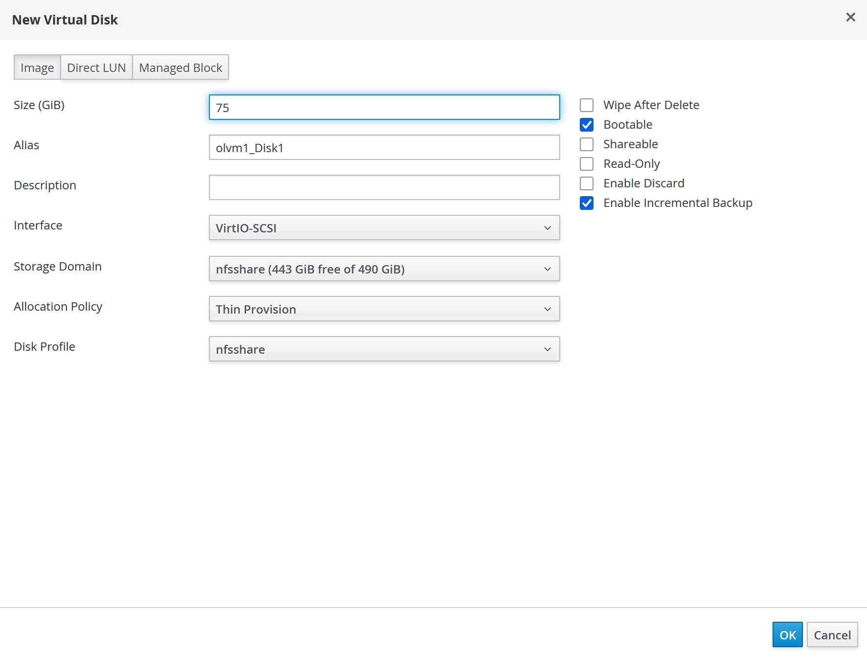Click inside the Size (GiB) field
This screenshot has width=867, height=657.
click(x=384, y=107)
